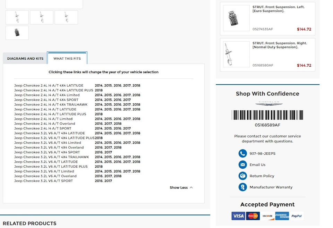Switch to Diagrams and Kits tab
The height and width of the screenshot is (228, 333).
tap(25, 58)
